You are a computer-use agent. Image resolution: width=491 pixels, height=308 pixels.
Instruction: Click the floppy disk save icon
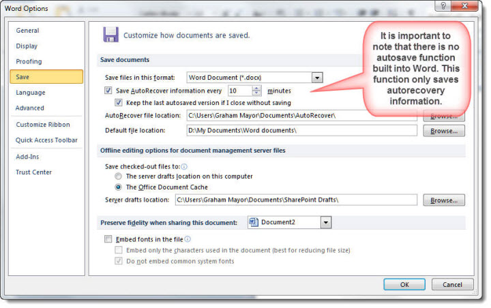click(x=111, y=35)
